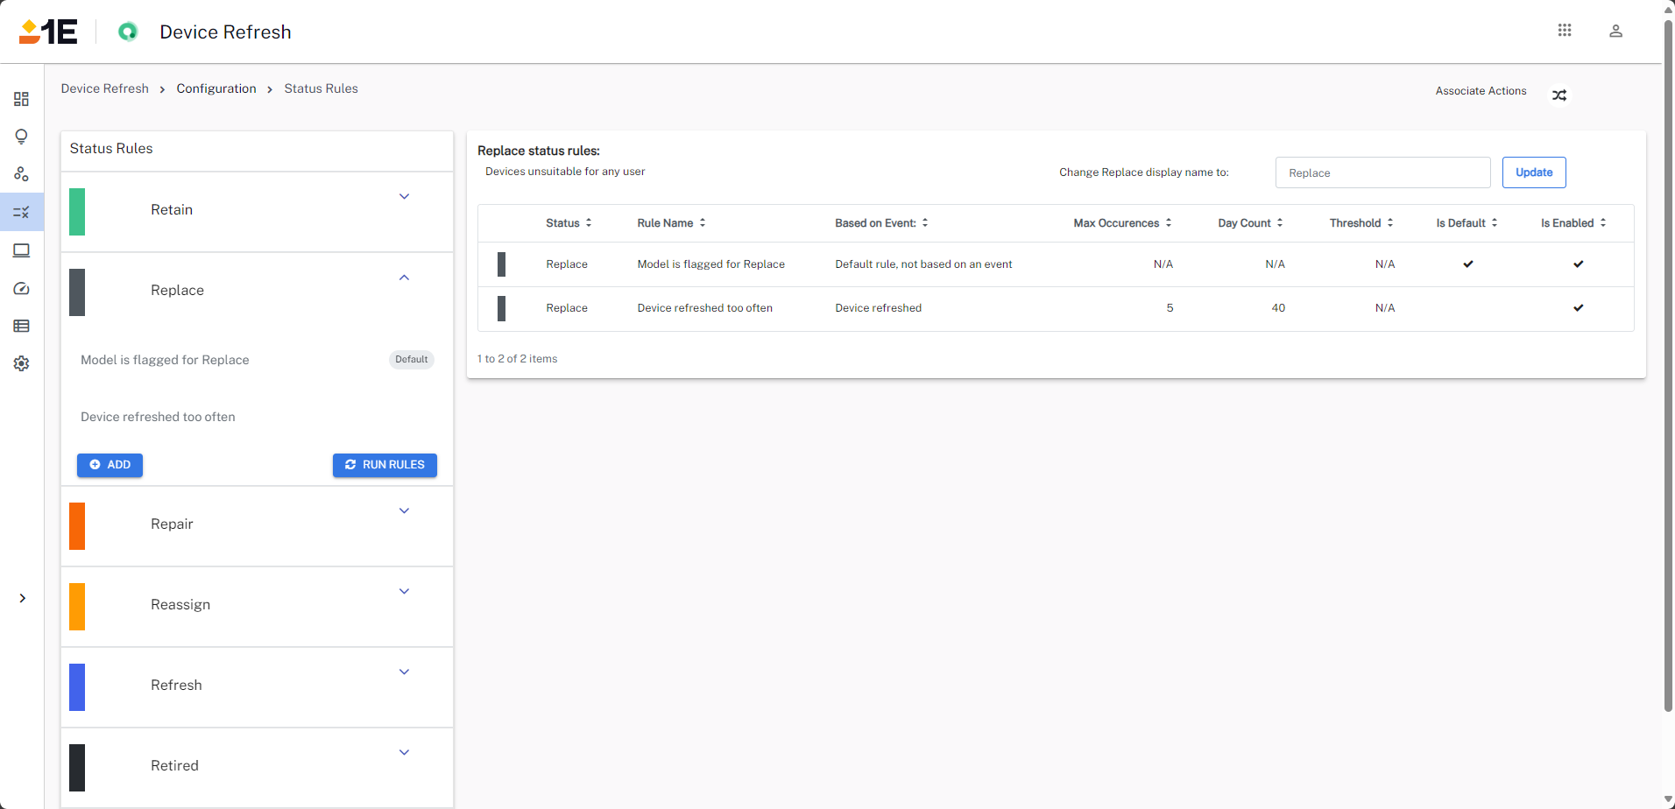Click the speedometer gauge icon in sidebar
Viewport: 1675px width, 809px height.
tap(22, 289)
